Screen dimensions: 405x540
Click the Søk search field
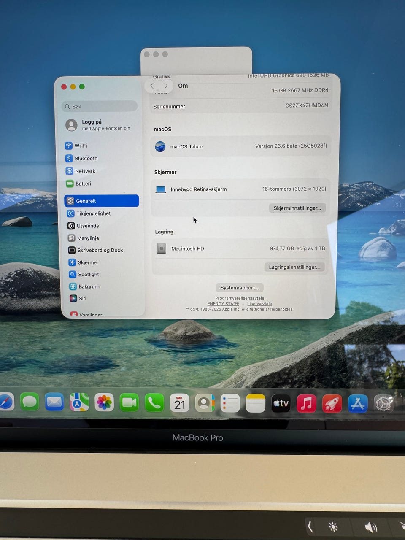(x=100, y=106)
